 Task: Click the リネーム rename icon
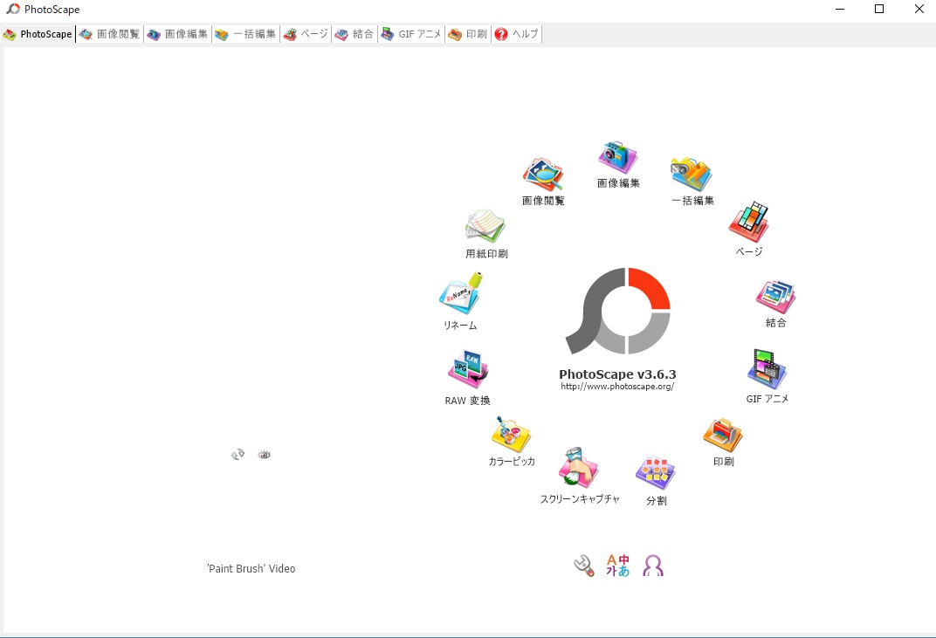[x=460, y=295]
